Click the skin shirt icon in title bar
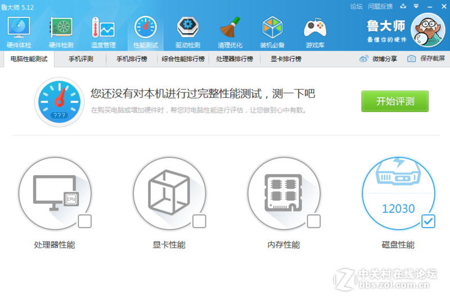The height and width of the screenshot is (304, 450). point(403,6)
